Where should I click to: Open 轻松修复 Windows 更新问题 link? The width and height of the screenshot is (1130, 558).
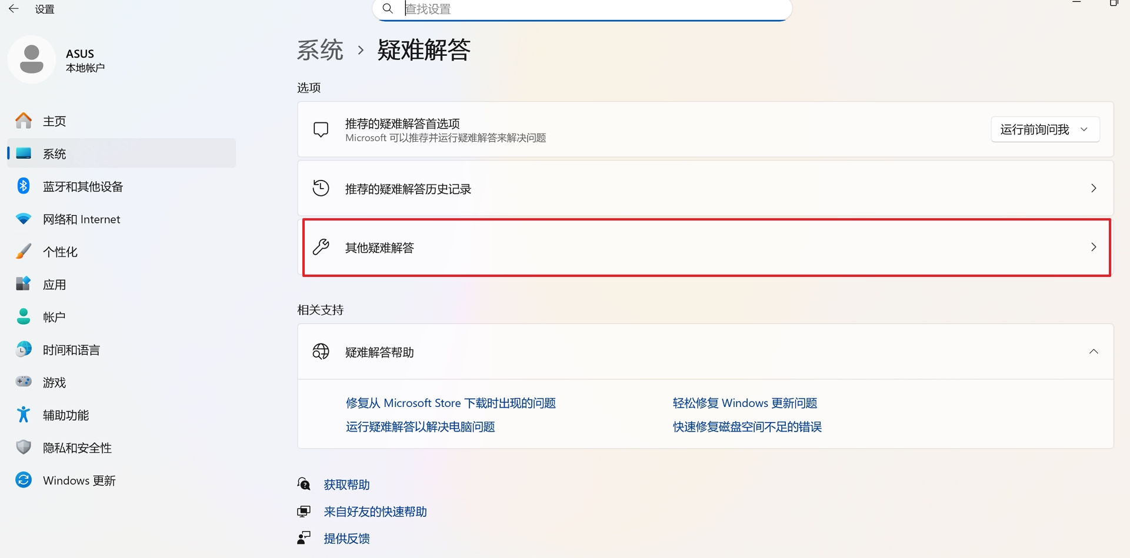(745, 403)
